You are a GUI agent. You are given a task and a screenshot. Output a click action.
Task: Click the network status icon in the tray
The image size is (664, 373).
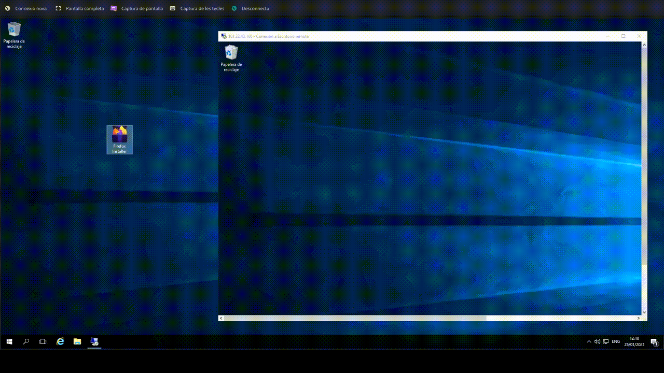pos(606,341)
